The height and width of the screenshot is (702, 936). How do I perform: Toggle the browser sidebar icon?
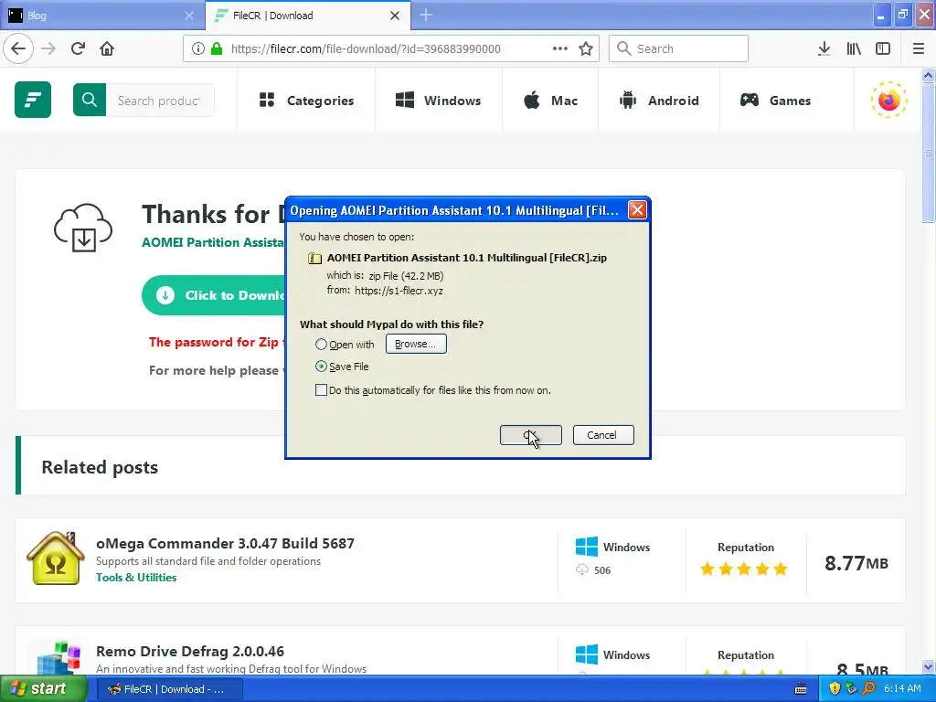coord(883,48)
